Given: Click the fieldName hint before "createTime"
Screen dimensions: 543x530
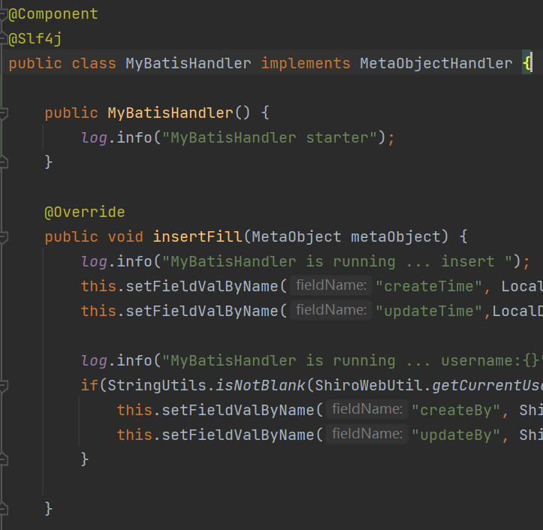Looking at the screenshot, I should click(x=330, y=286).
